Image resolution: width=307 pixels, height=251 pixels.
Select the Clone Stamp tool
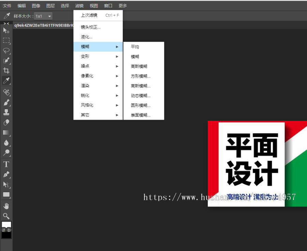click(x=6, y=112)
